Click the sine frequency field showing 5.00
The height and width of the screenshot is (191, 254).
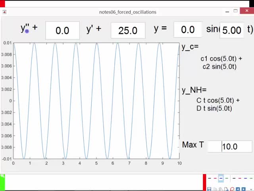(x=231, y=30)
